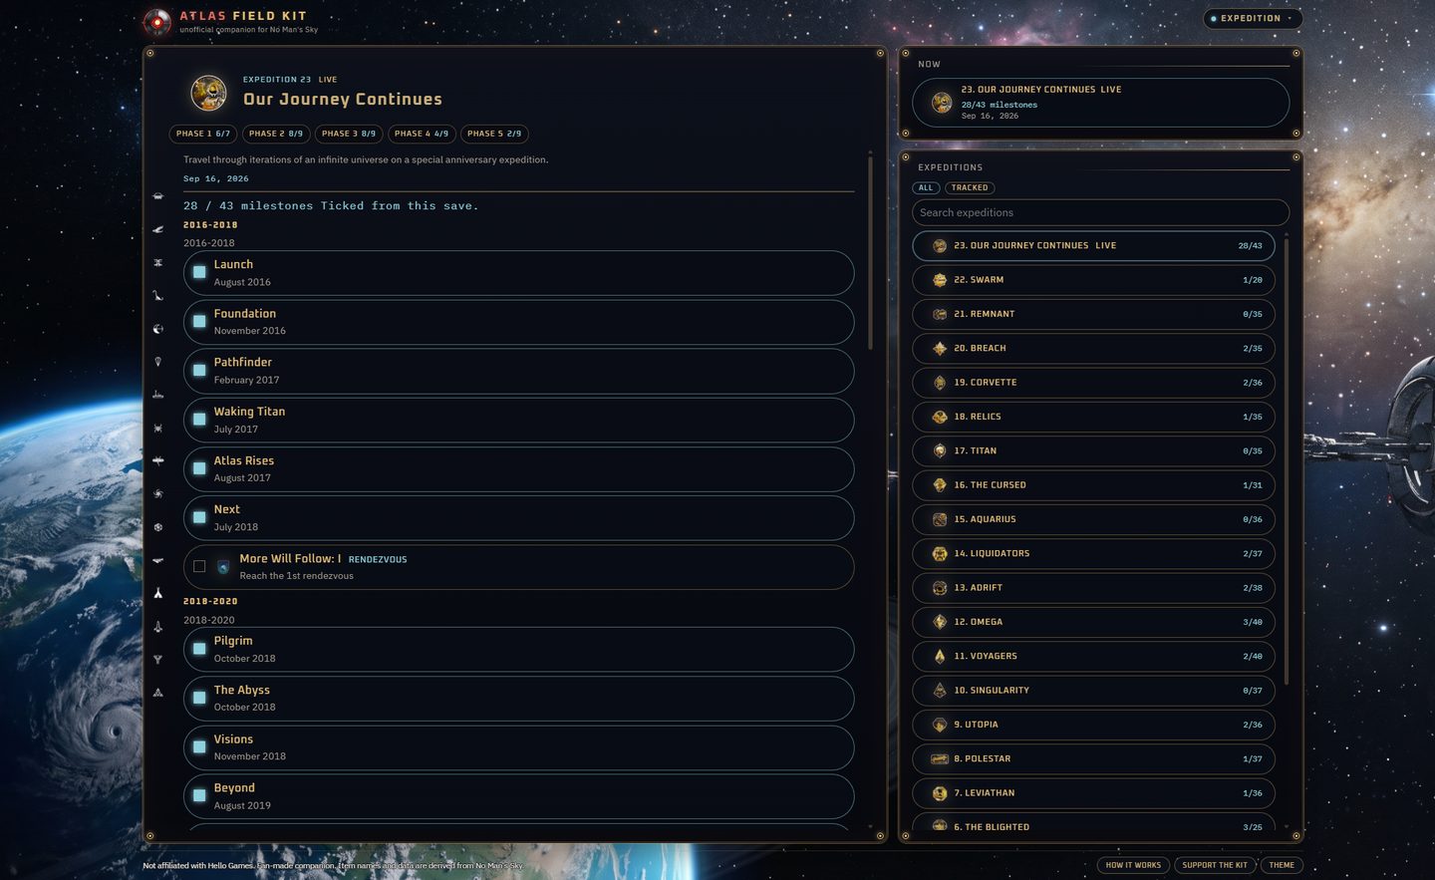Untick the Launch milestone checkbox

click(199, 272)
